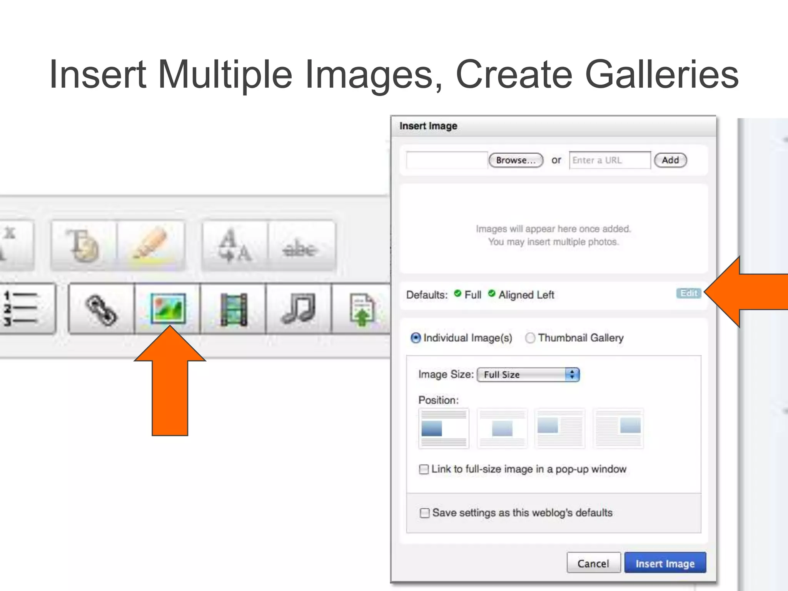788x591 pixels.
Task: Choose the centered image position thumbnail
Action: point(502,428)
